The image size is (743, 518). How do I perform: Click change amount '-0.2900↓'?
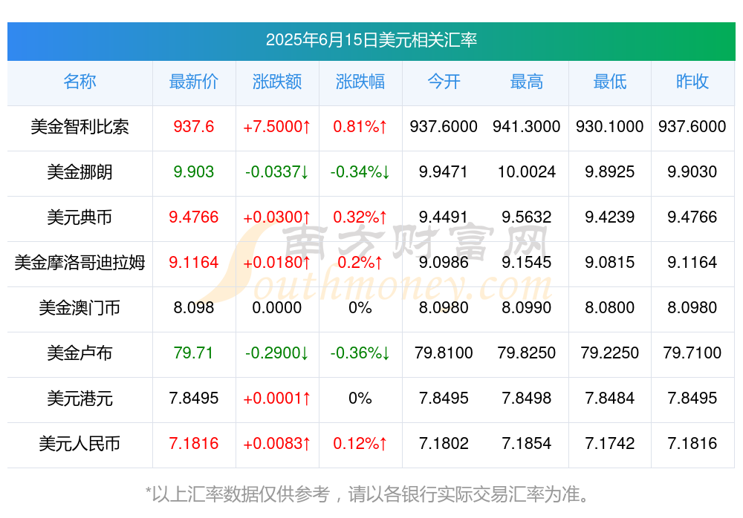click(276, 353)
